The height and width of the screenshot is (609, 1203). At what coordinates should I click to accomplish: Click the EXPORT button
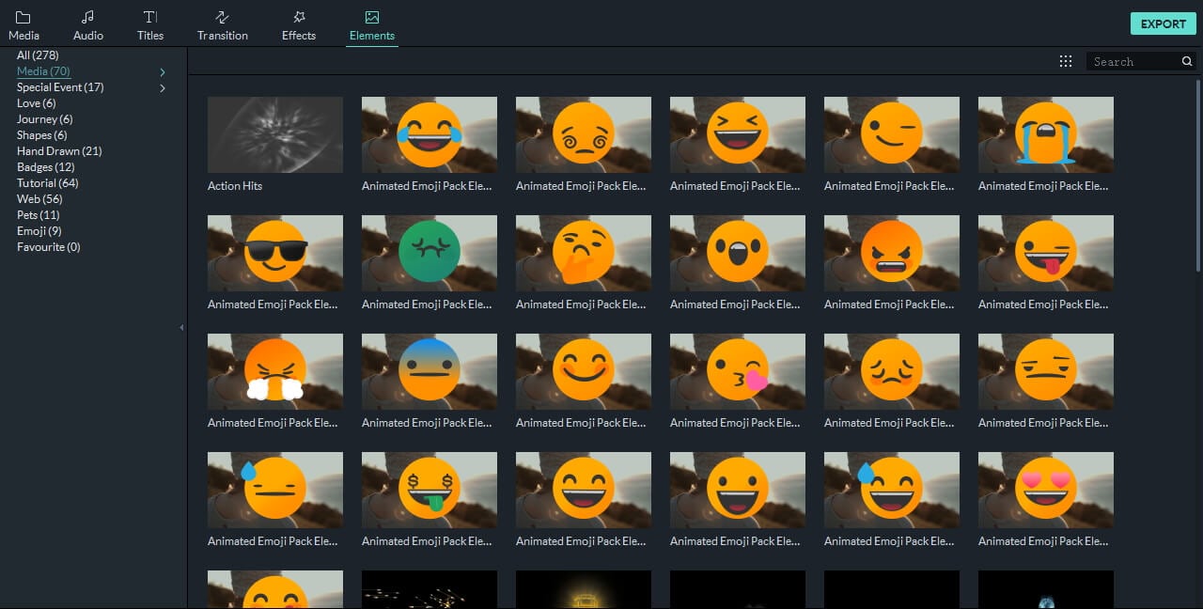click(1164, 23)
